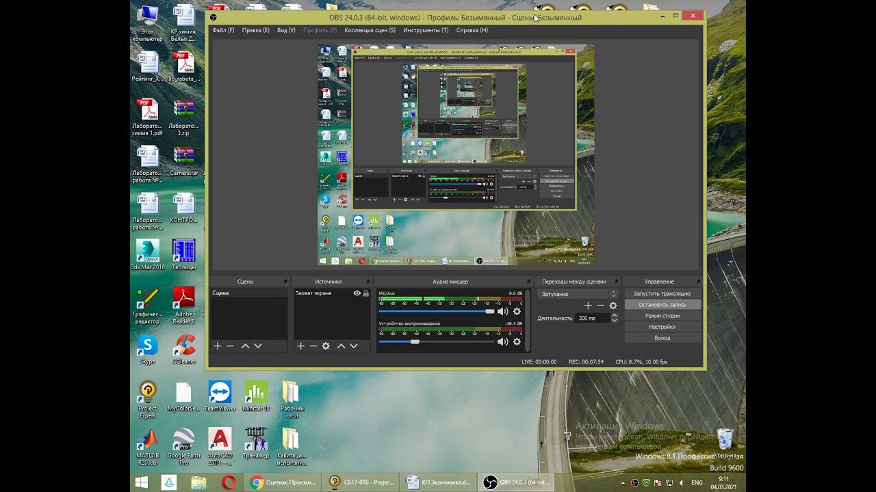The width and height of the screenshot is (876, 492).
Task: Toggle lock on Захват экрана source
Action: click(x=365, y=293)
